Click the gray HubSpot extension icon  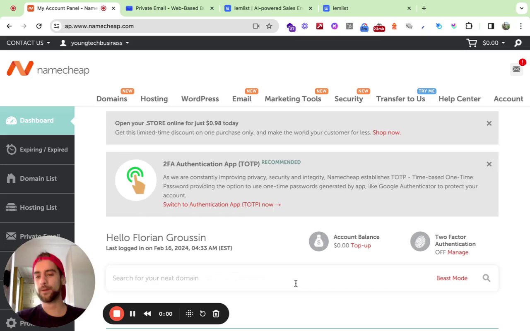point(349,26)
